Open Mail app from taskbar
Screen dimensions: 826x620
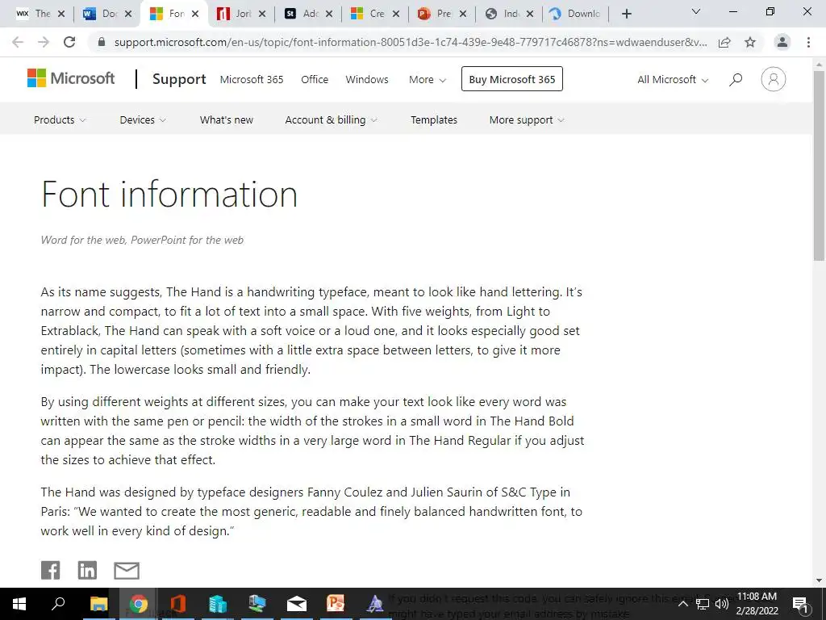pos(297,604)
